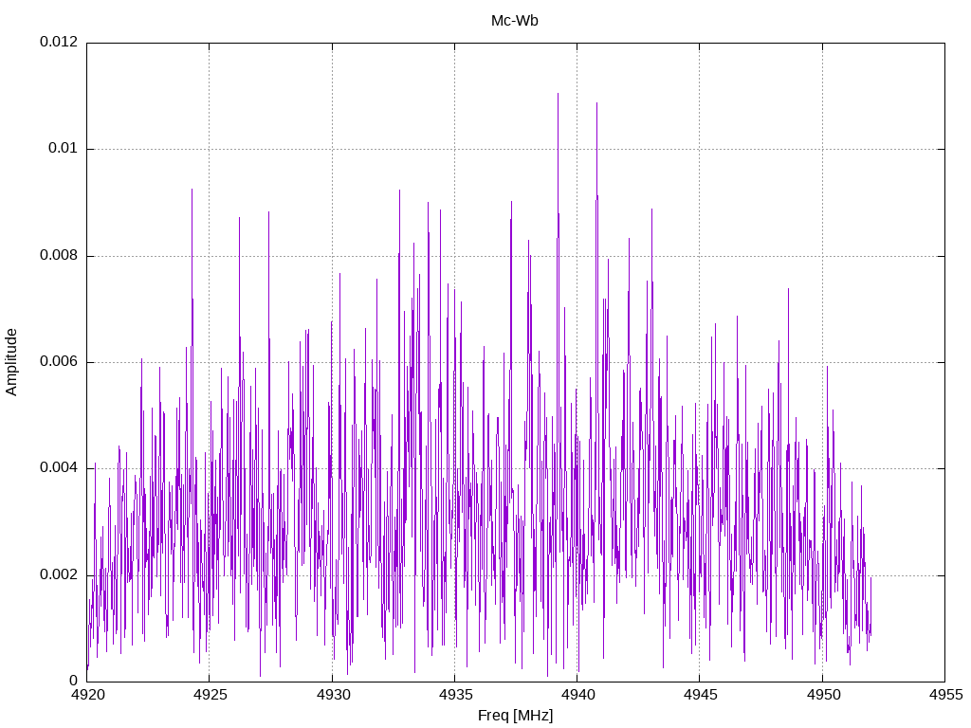Click the 0.008 y-axis tick label
Image resolution: width=971 pixels, height=728 pixels.
(59, 255)
